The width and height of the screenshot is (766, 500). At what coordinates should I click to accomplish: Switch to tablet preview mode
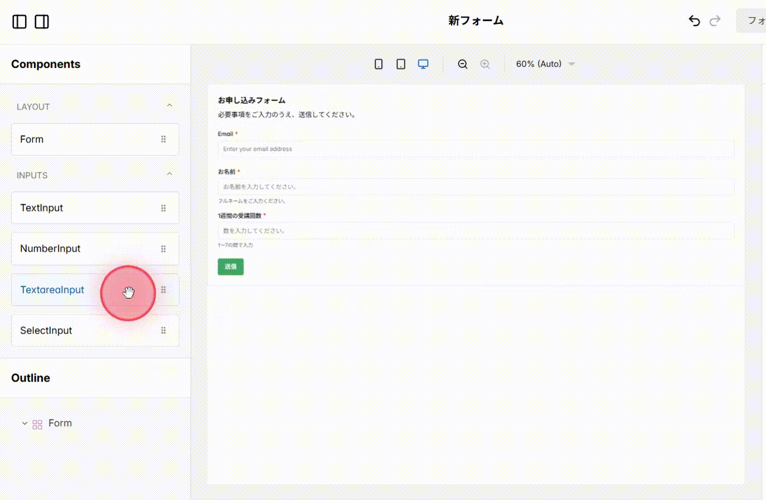coord(401,63)
